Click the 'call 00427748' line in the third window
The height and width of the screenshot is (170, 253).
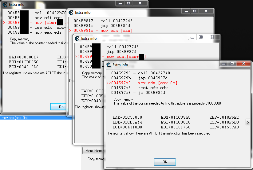click(109, 47)
